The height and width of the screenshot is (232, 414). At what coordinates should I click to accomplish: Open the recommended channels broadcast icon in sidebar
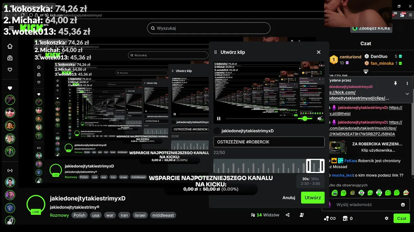10,170
